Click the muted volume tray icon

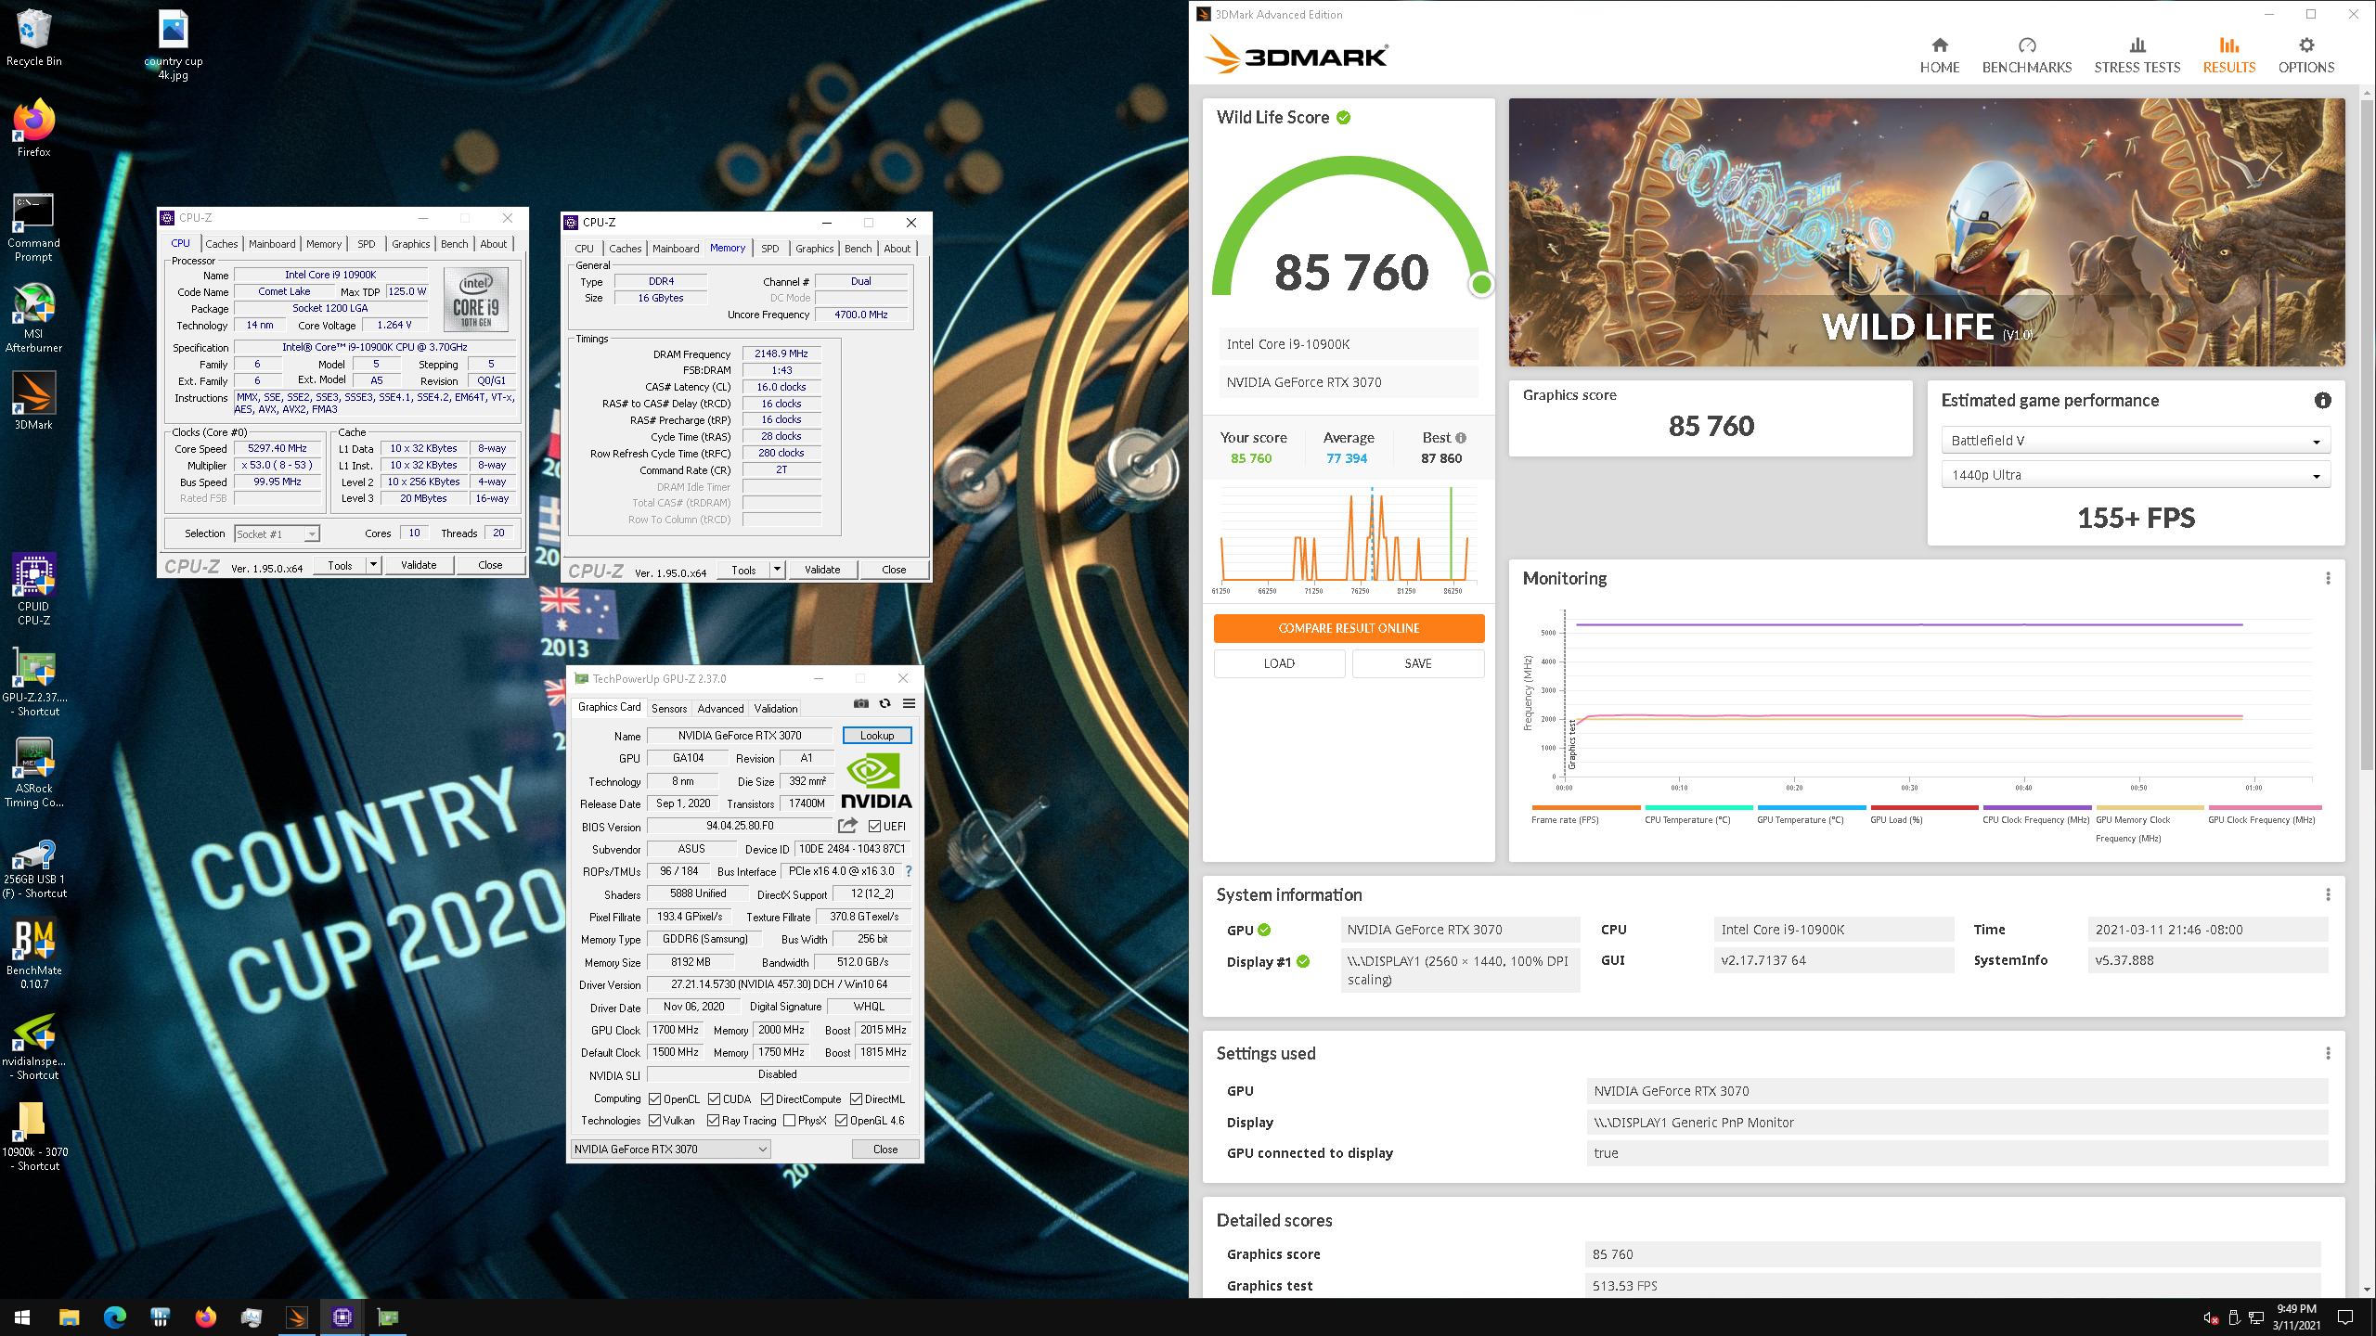click(2211, 1317)
